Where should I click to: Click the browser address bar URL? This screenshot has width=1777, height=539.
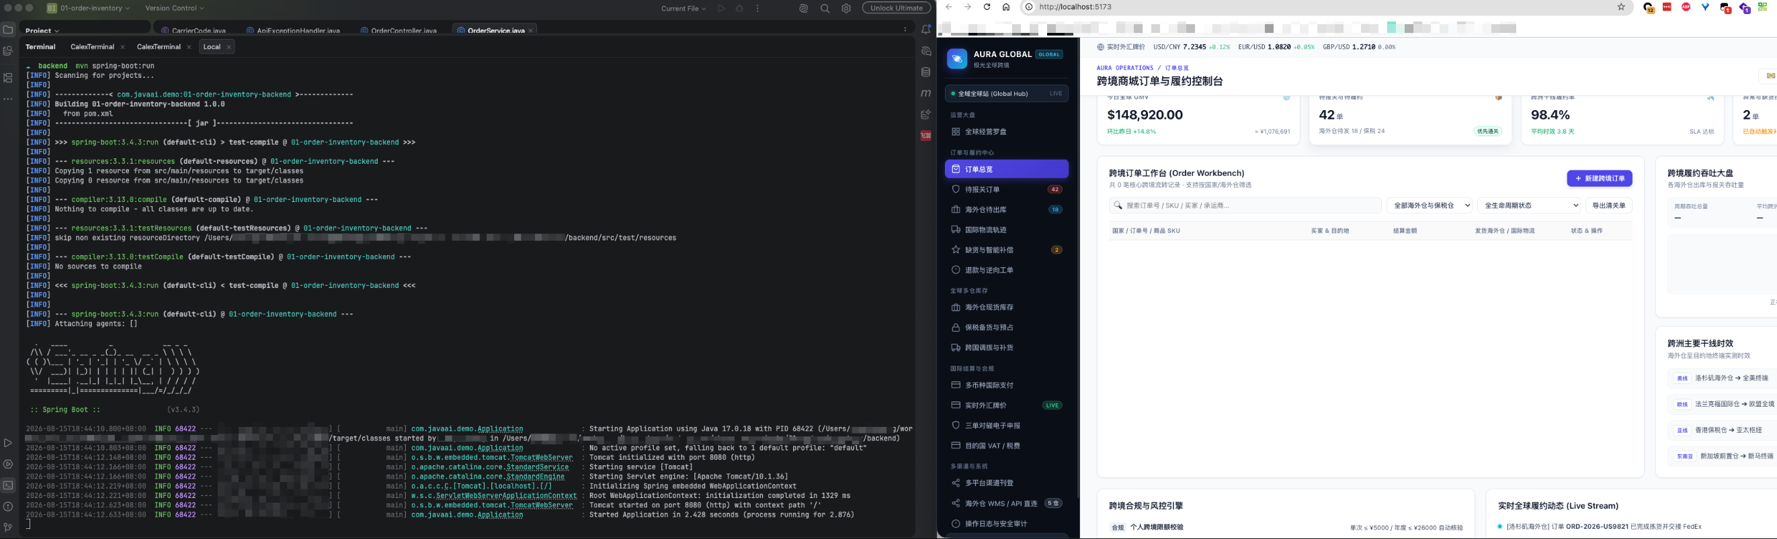(1075, 7)
